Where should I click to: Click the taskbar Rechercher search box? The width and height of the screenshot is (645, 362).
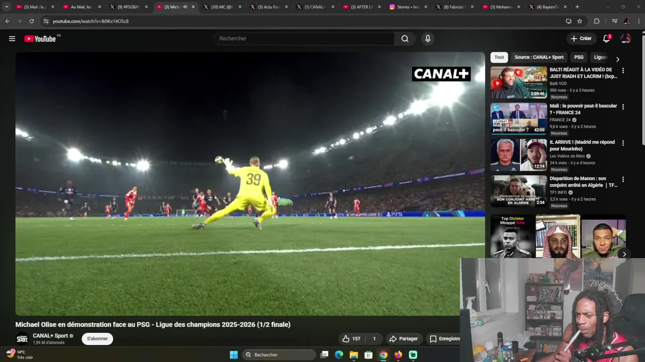[x=279, y=355]
